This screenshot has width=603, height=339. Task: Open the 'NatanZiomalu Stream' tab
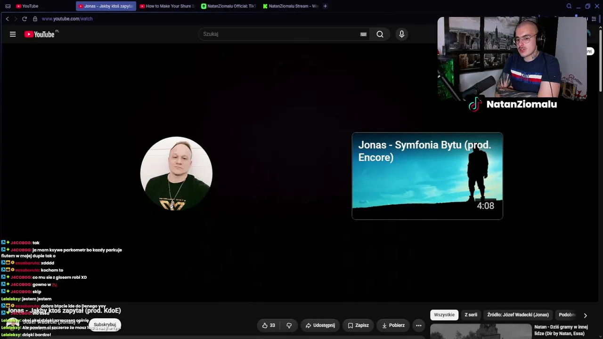[290, 6]
